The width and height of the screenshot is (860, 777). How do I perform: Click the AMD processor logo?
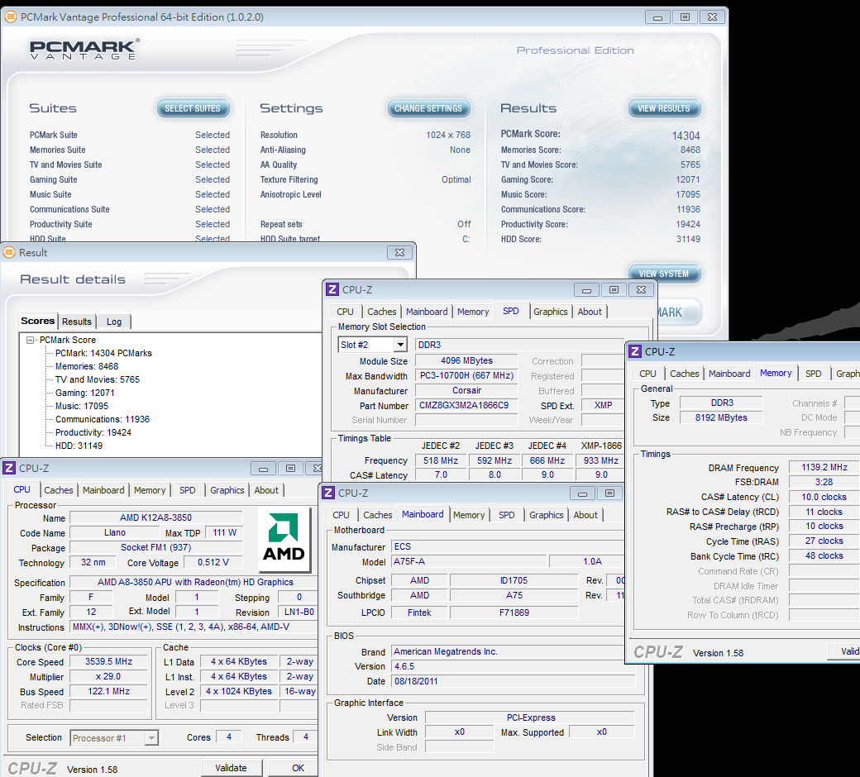(284, 538)
